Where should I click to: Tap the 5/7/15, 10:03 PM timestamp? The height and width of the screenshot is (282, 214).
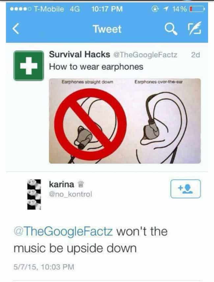[44, 267]
